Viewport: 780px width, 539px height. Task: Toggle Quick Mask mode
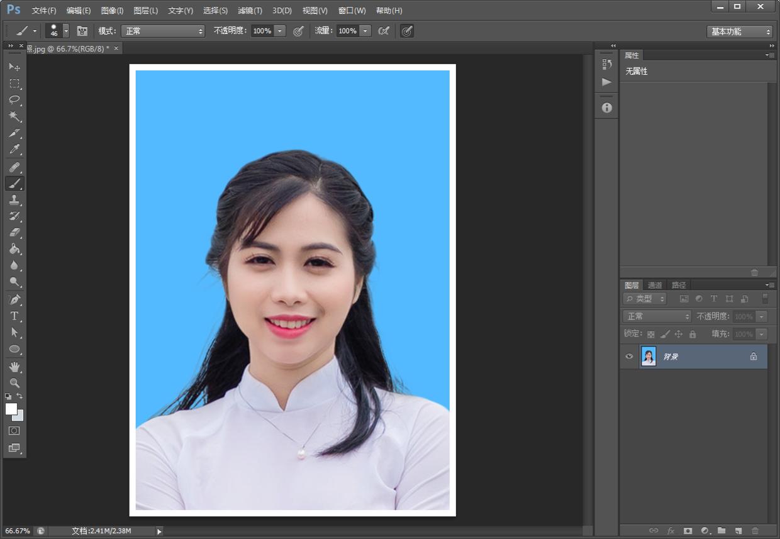point(14,431)
